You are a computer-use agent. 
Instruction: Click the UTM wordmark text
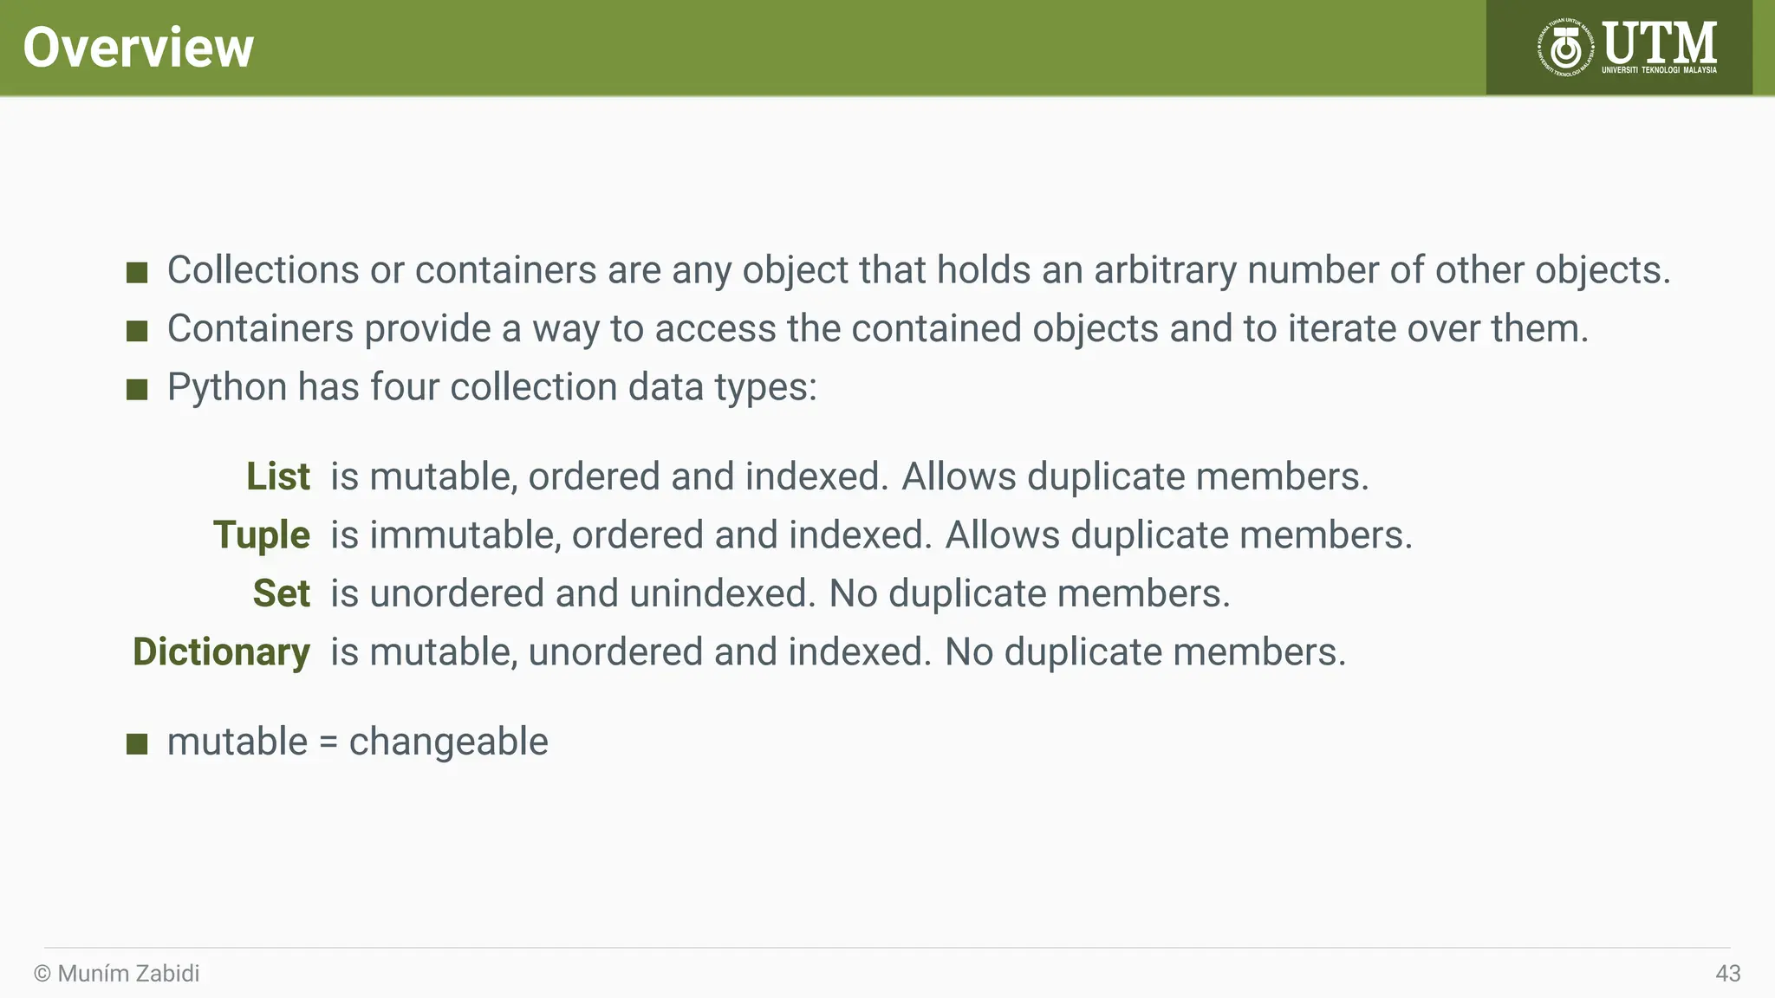(1659, 42)
